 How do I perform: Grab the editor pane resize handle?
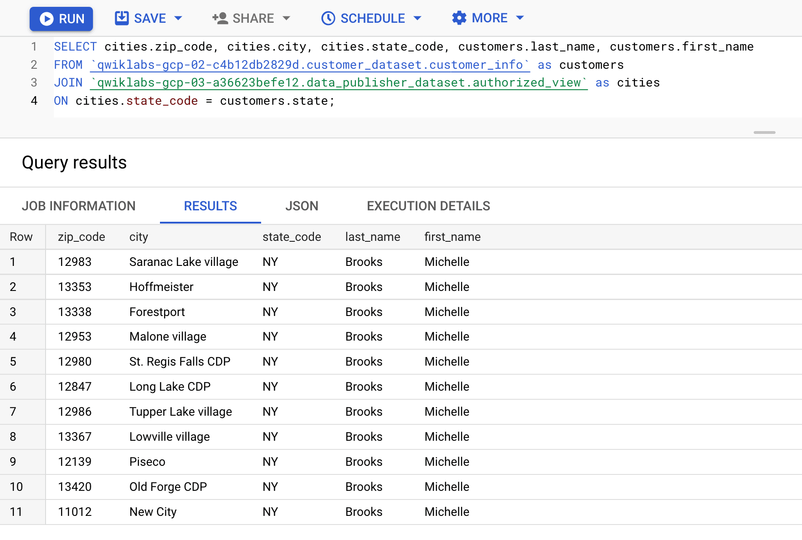764,132
